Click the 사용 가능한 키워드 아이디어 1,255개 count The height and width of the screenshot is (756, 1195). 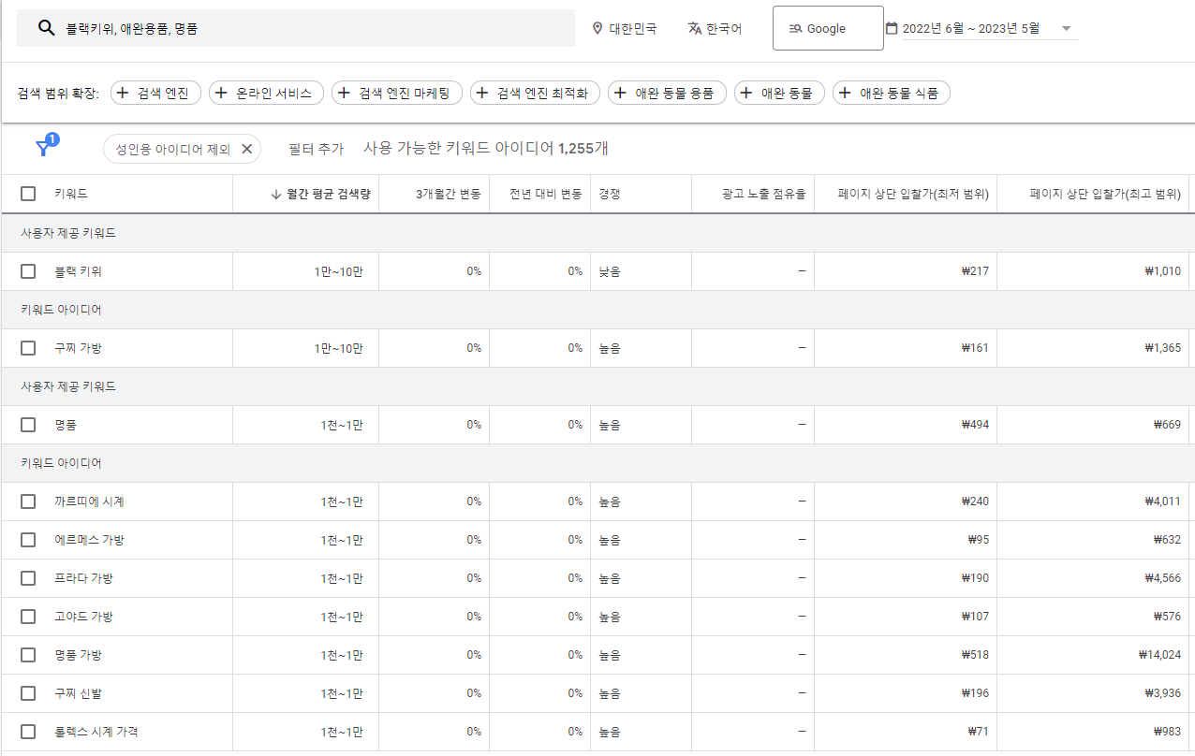[486, 148]
